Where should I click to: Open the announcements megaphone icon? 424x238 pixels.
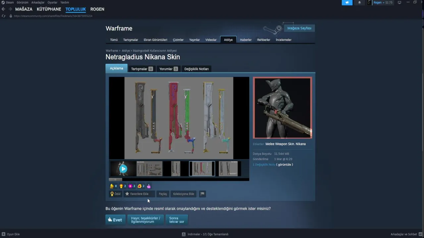click(347, 2)
